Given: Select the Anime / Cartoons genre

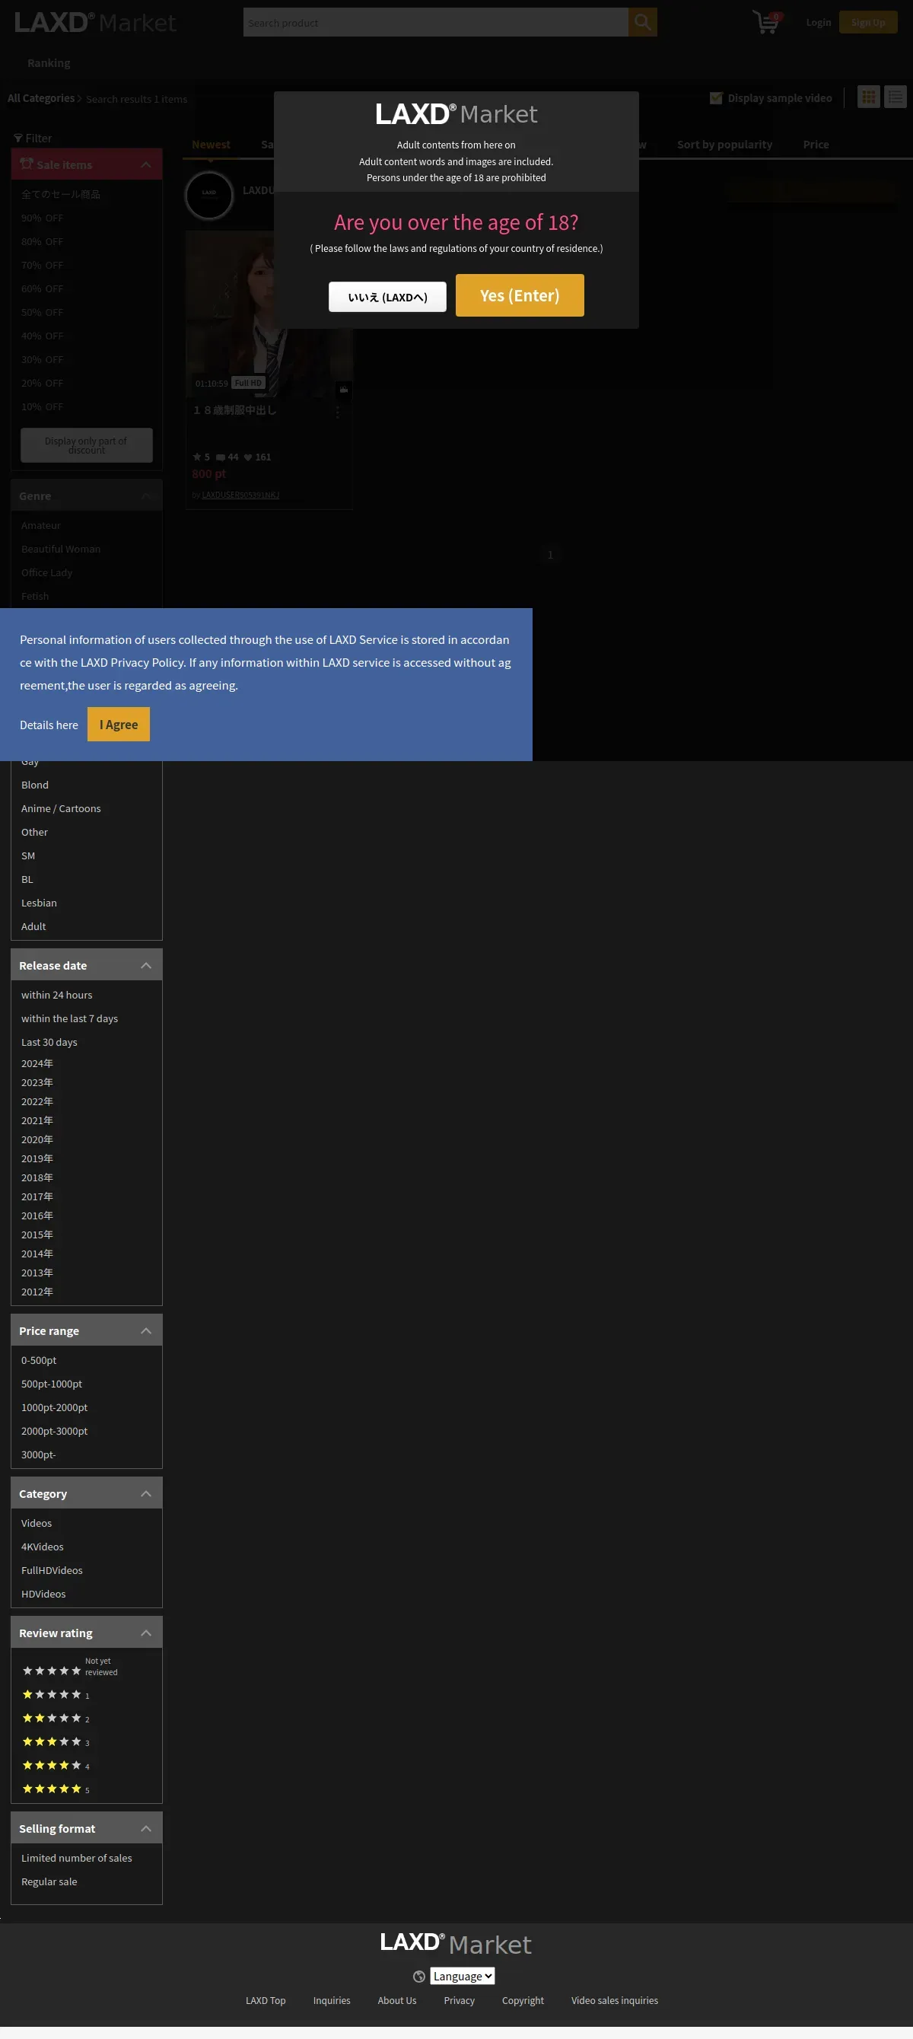Looking at the screenshot, I should pos(61,808).
